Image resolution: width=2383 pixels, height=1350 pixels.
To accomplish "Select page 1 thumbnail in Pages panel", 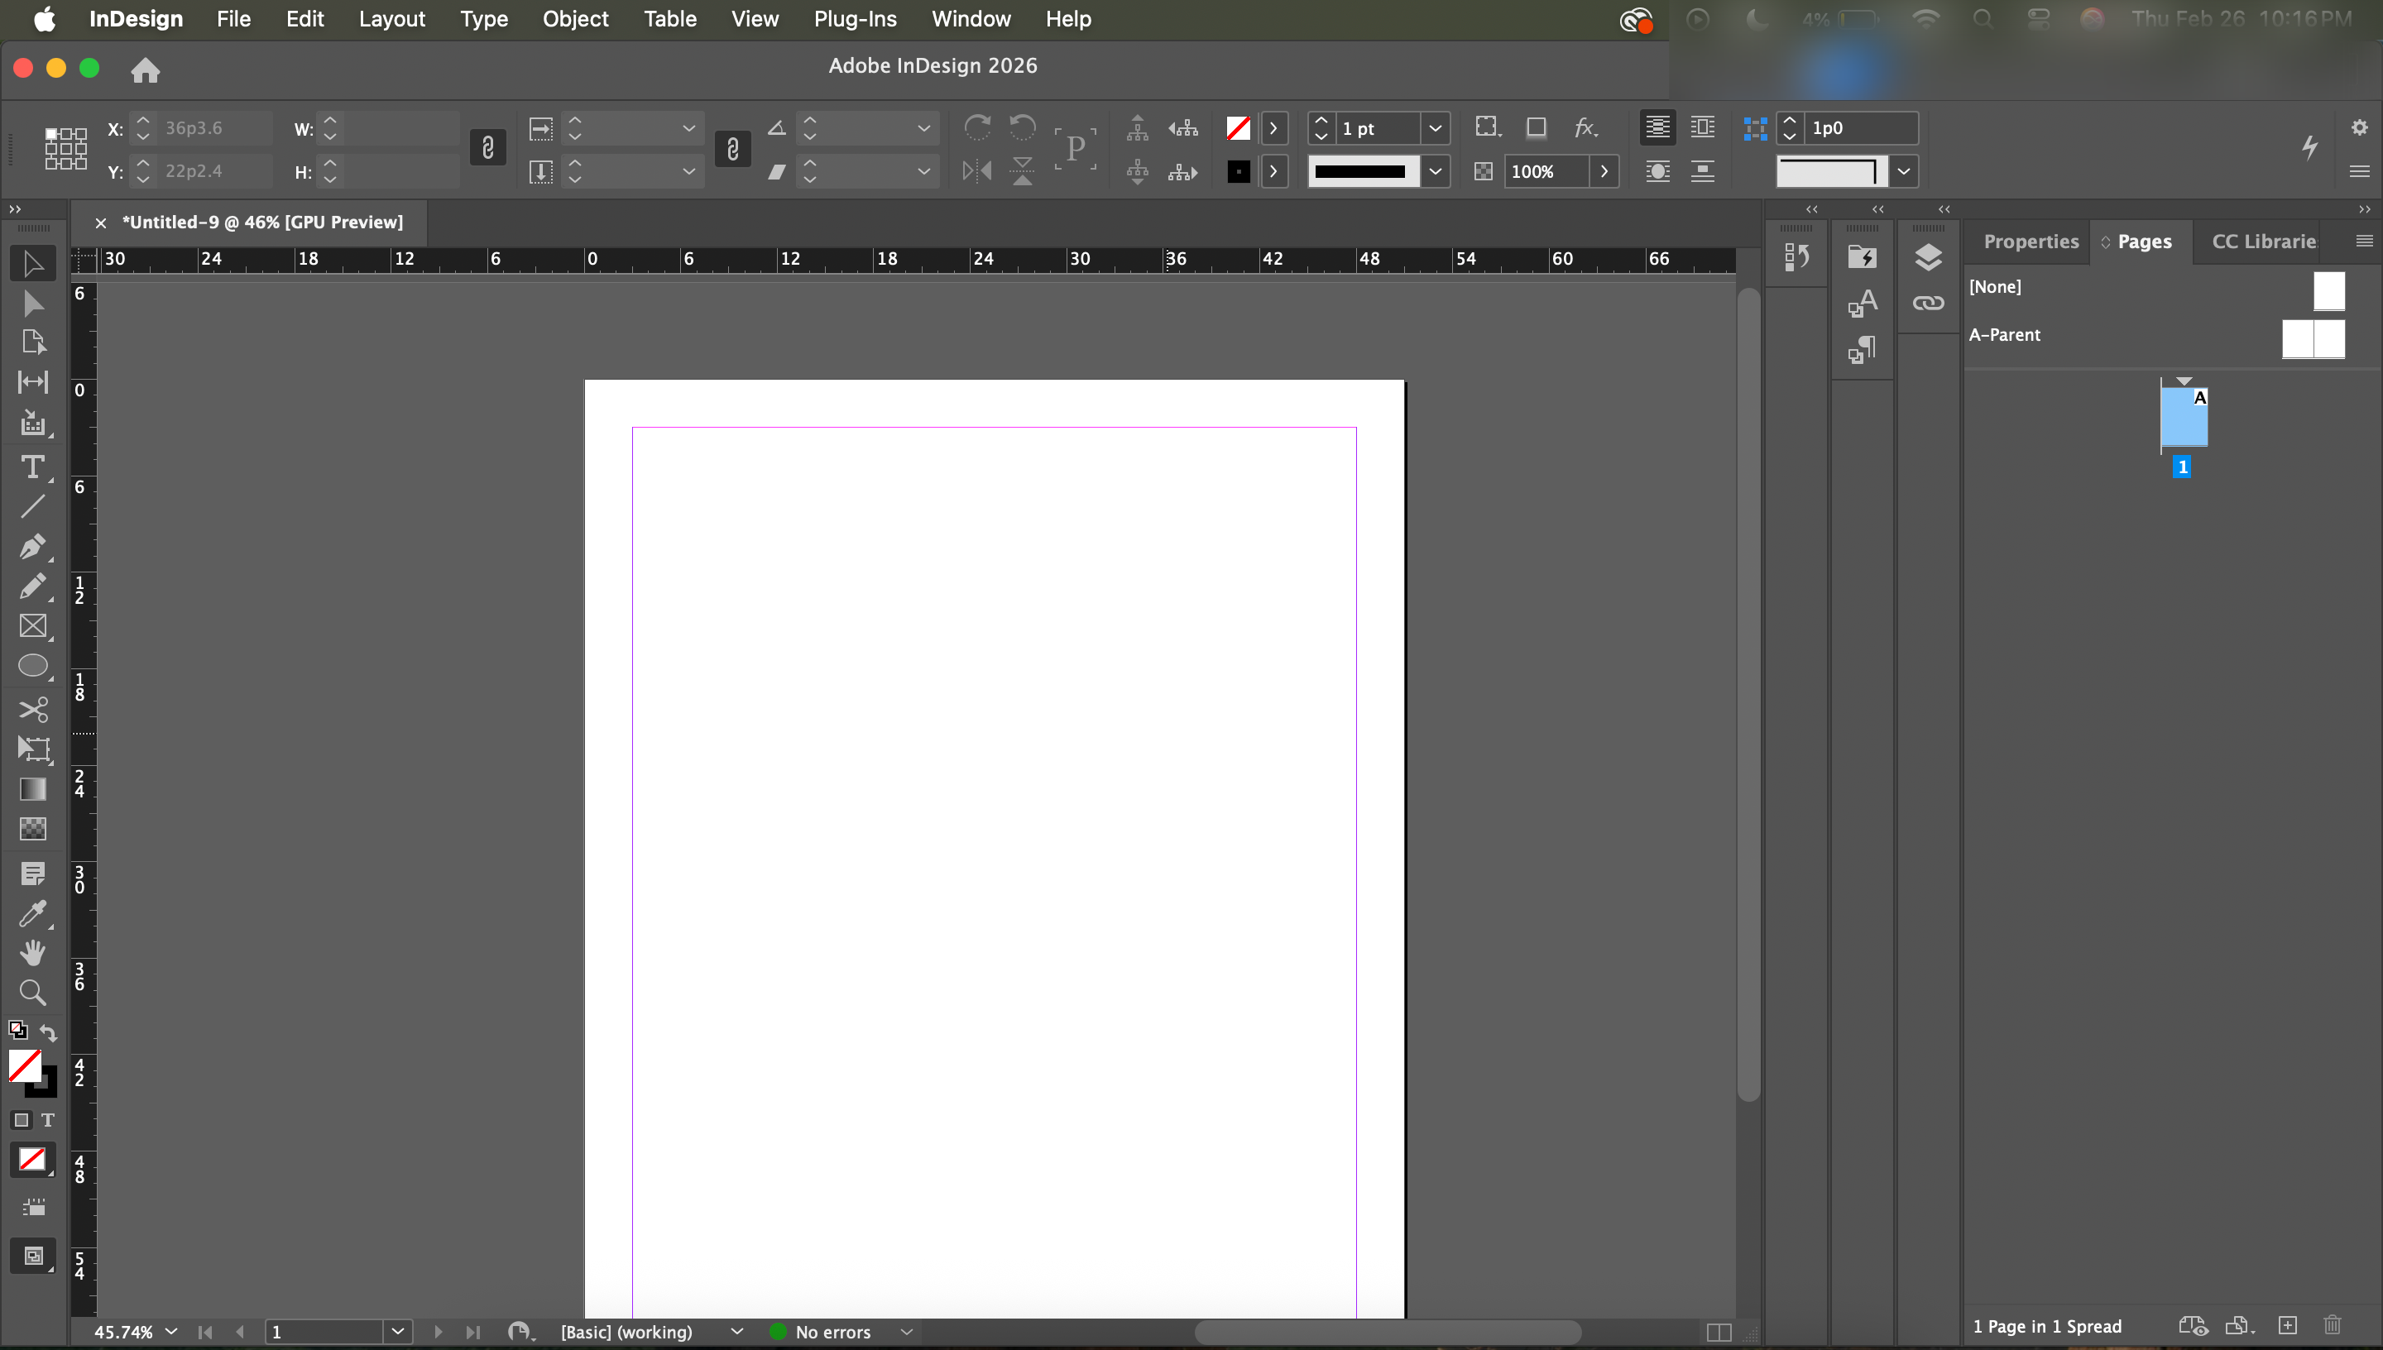I will pyautogui.click(x=2183, y=419).
